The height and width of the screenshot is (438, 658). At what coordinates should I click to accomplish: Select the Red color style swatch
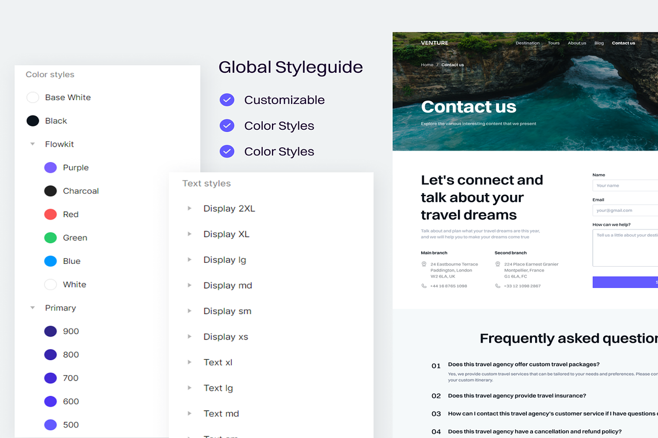(x=50, y=215)
